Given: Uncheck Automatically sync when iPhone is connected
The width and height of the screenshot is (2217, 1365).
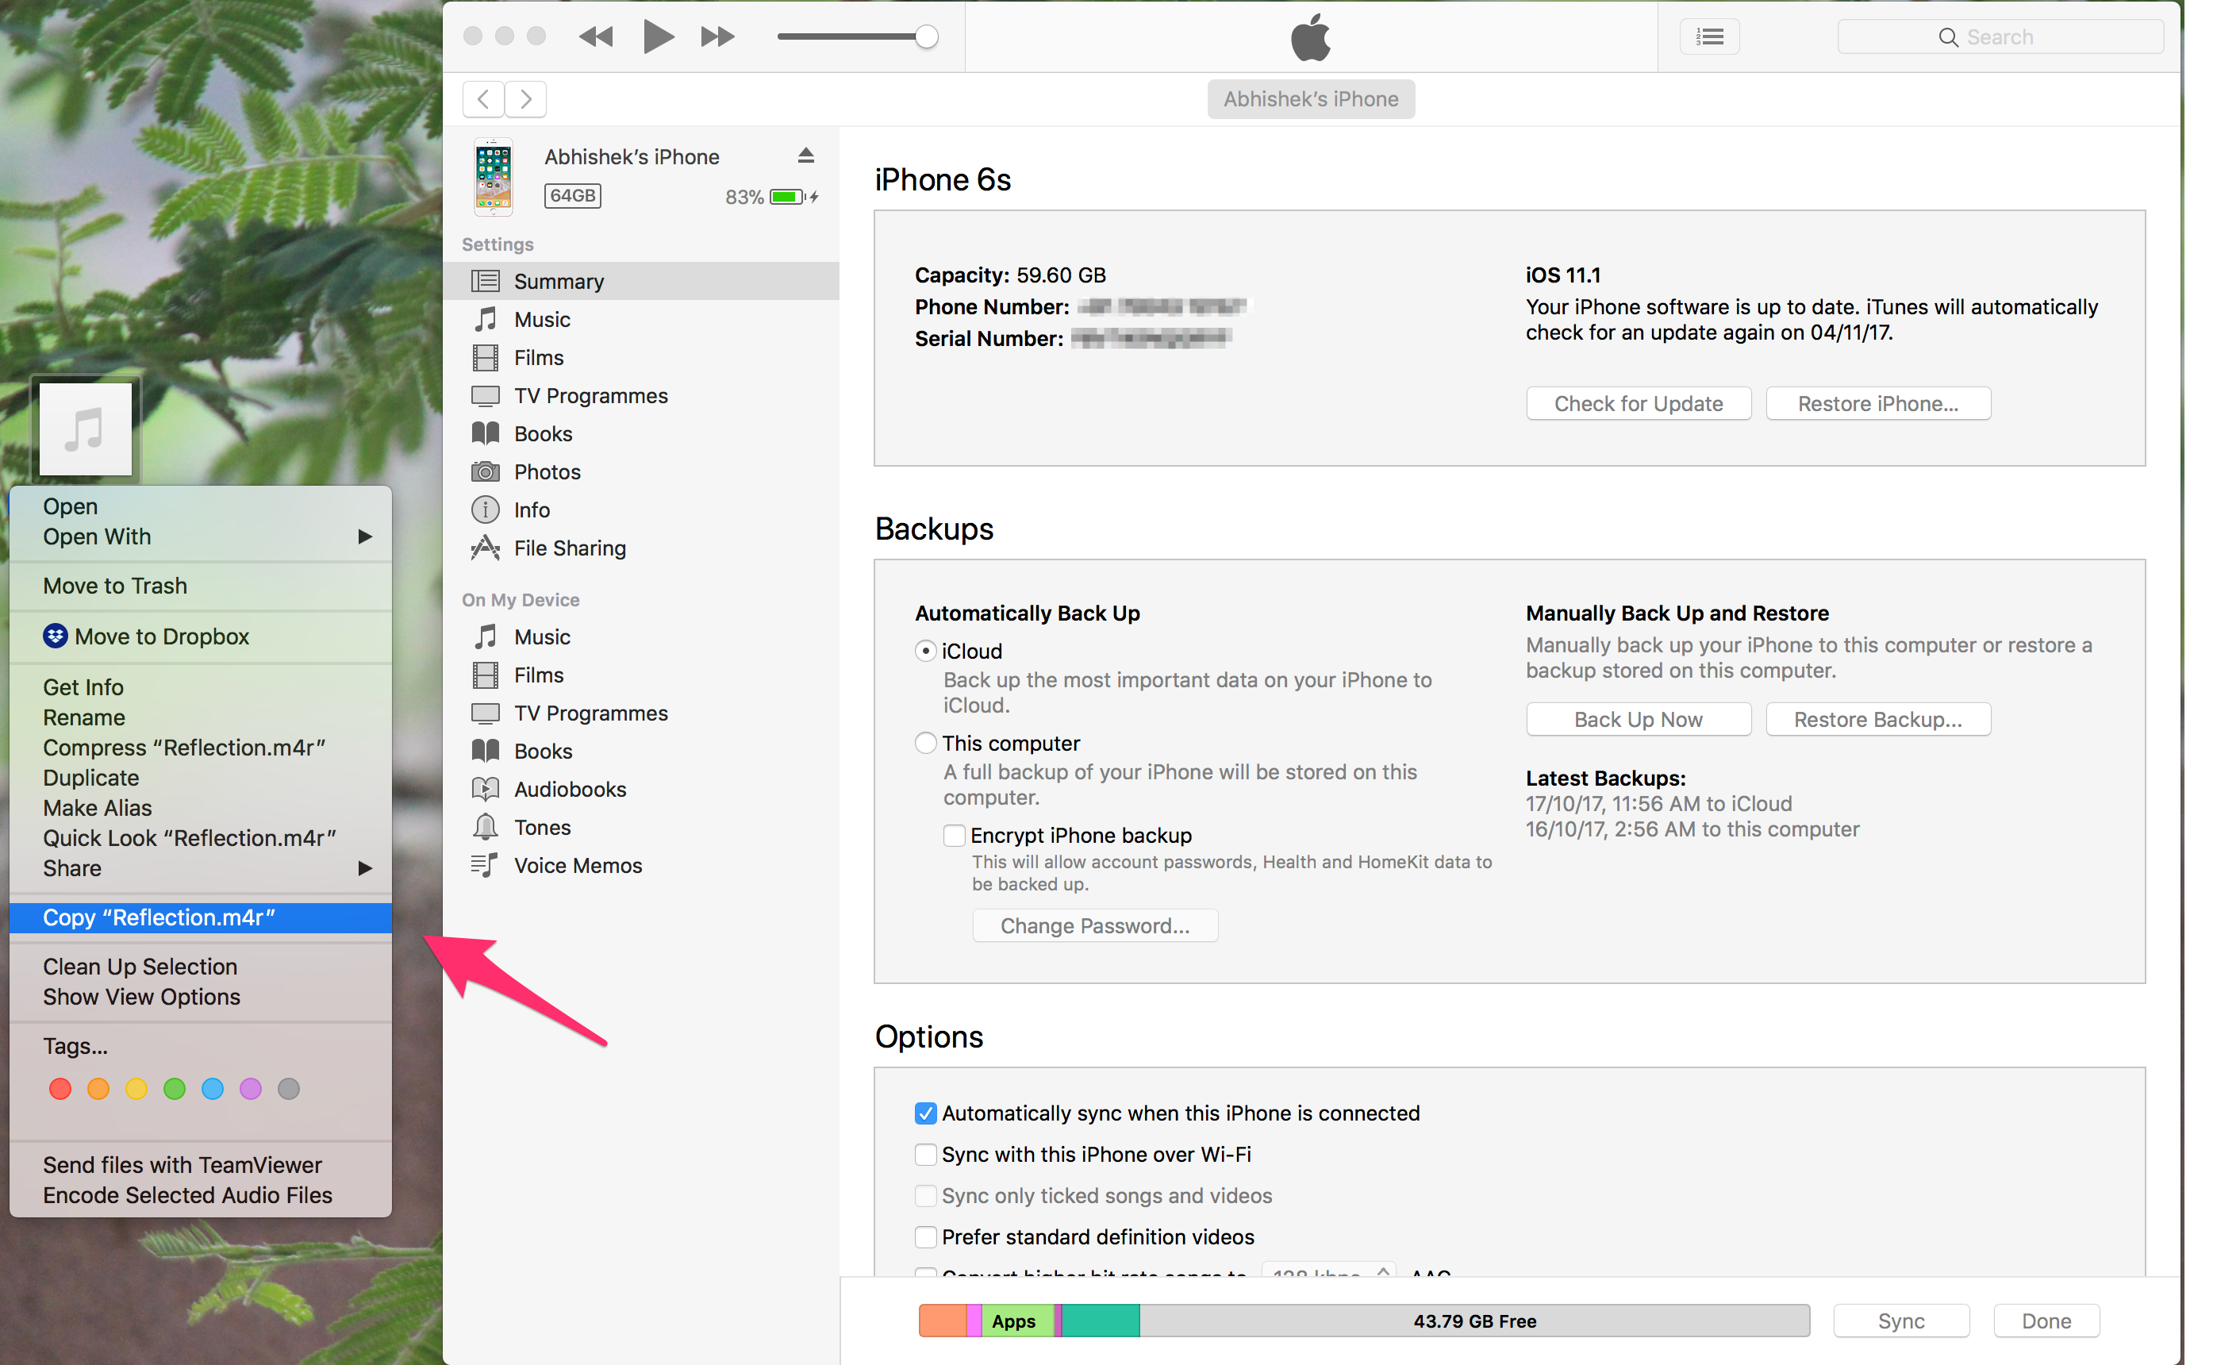Looking at the screenshot, I should [925, 1113].
